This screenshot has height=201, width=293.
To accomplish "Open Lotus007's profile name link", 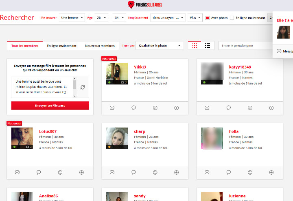I will (48, 131).
